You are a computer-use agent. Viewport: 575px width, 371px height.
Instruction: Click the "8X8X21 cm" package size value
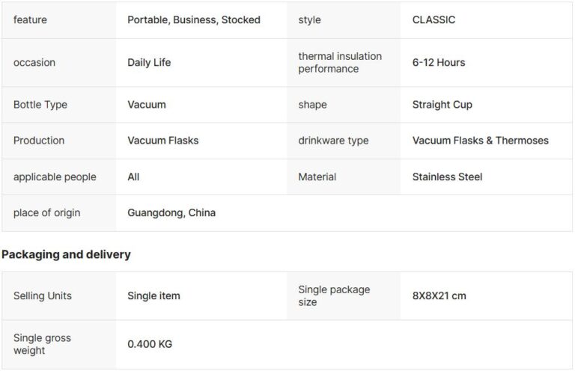point(439,296)
